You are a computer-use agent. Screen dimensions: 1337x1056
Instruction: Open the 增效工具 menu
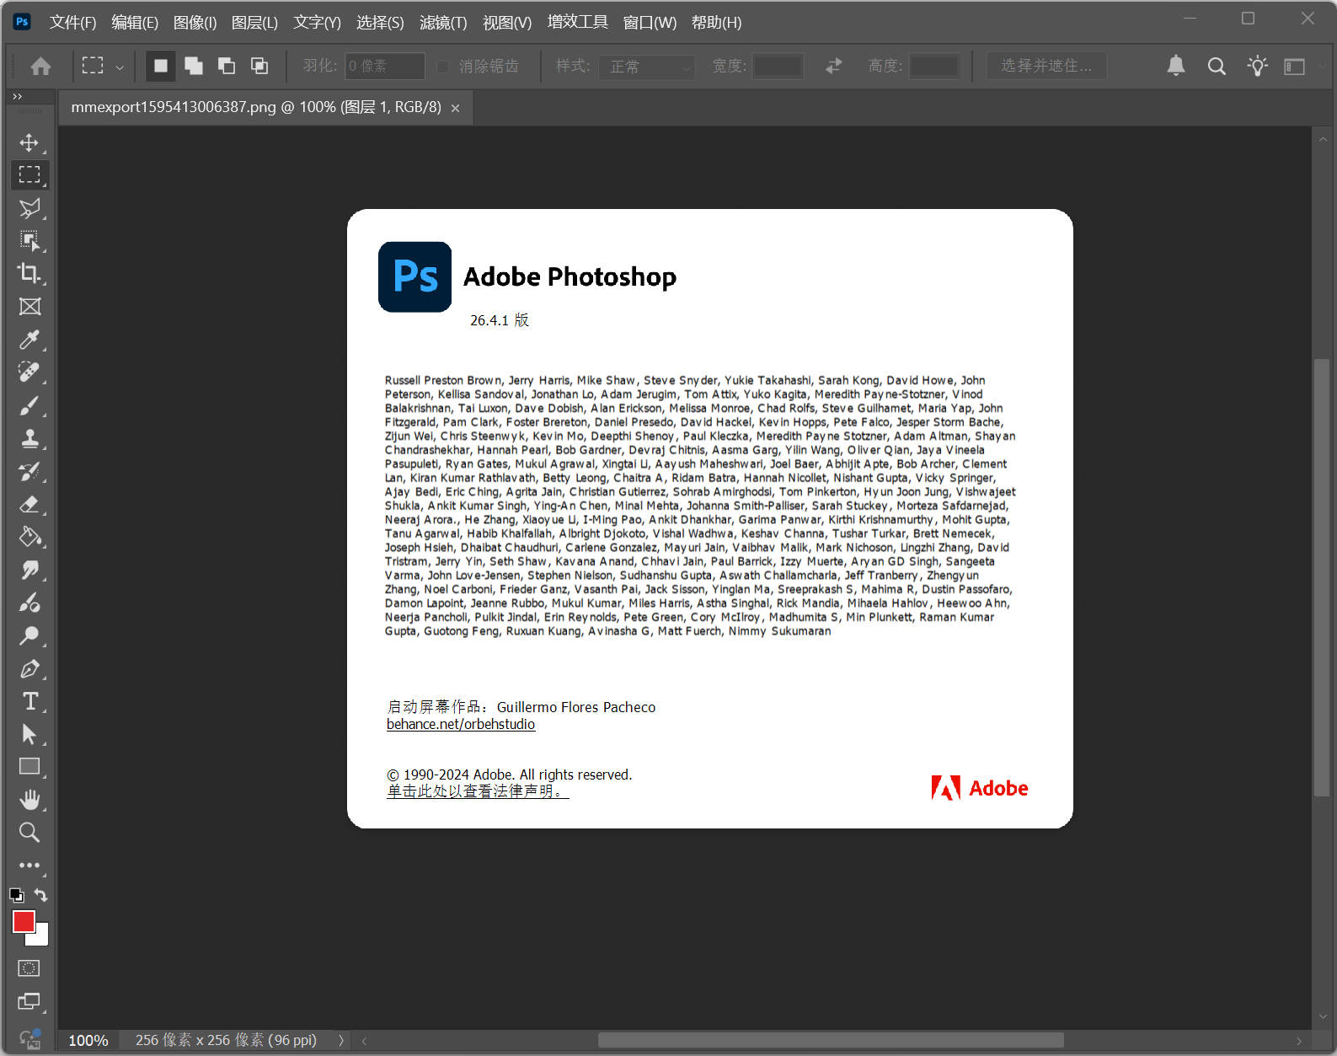click(577, 22)
